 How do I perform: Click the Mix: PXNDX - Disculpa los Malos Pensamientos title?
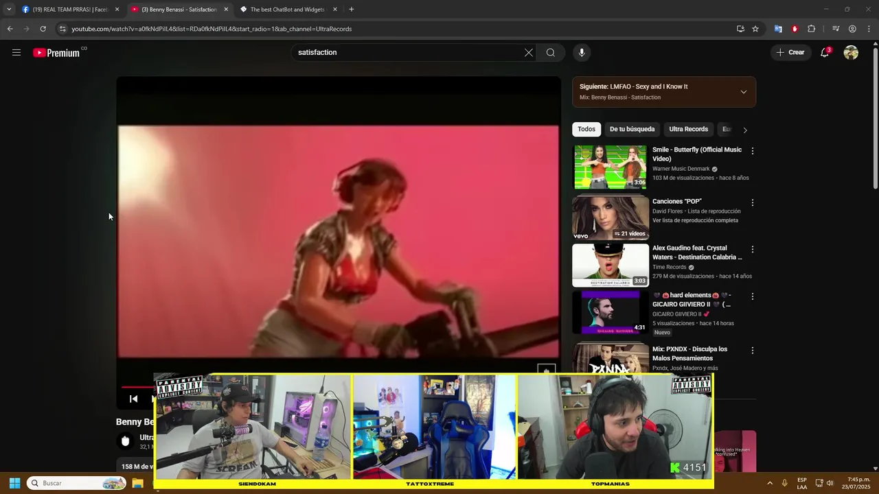tap(689, 353)
